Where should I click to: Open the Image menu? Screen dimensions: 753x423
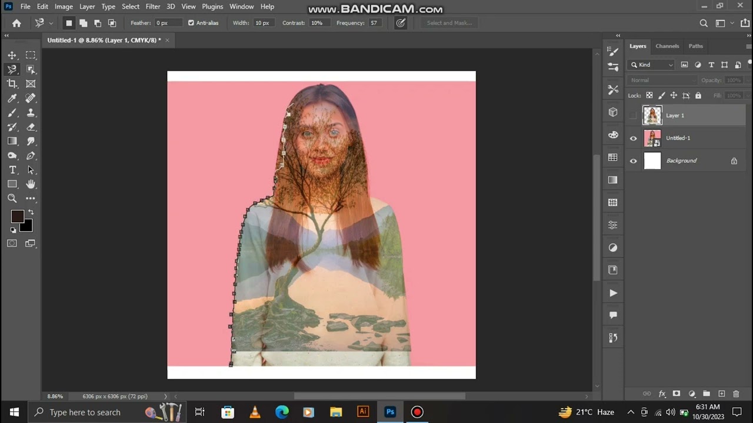click(x=64, y=6)
